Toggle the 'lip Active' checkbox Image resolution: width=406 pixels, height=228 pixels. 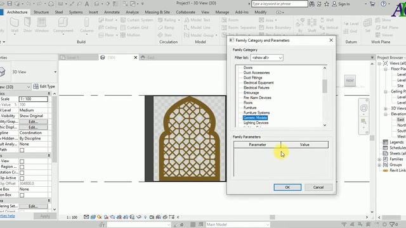[x=22, y=178]
